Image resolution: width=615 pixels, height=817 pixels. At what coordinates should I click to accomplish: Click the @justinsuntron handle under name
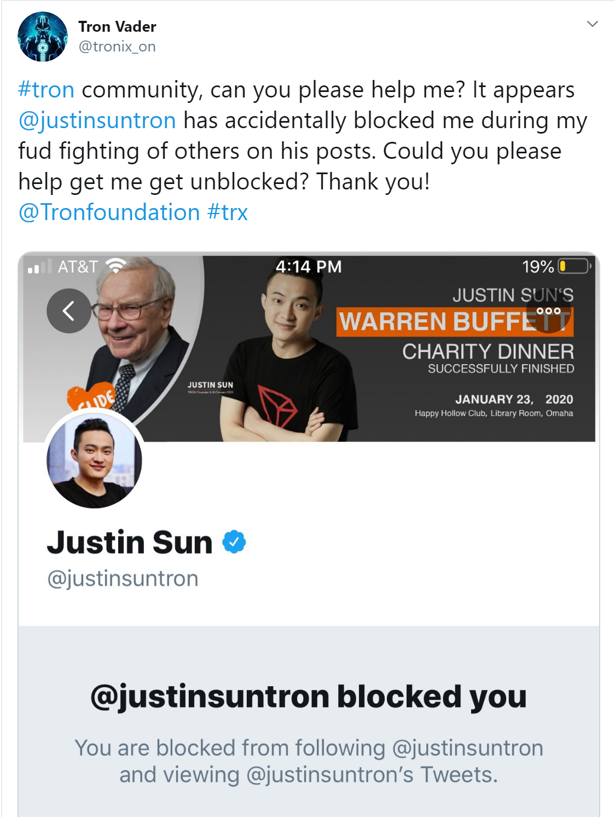(123, 579)
